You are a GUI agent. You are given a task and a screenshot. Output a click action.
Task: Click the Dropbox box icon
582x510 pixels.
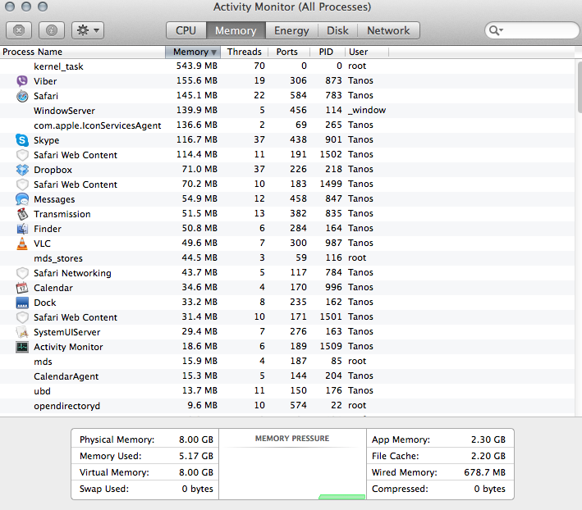[22, 170]
